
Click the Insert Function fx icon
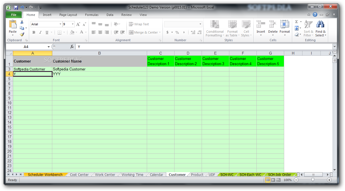click(x=72, y=47)
